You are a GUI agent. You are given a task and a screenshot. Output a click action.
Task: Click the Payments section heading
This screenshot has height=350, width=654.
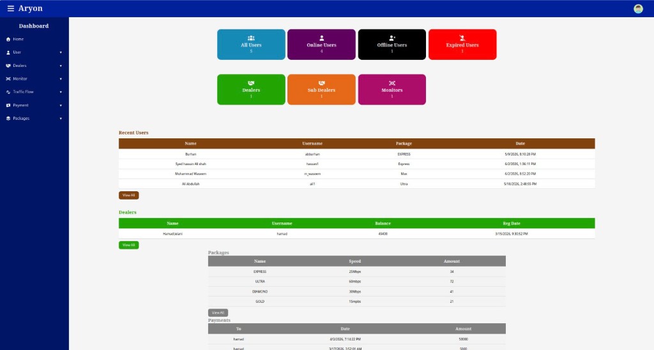tap(219, 321)
